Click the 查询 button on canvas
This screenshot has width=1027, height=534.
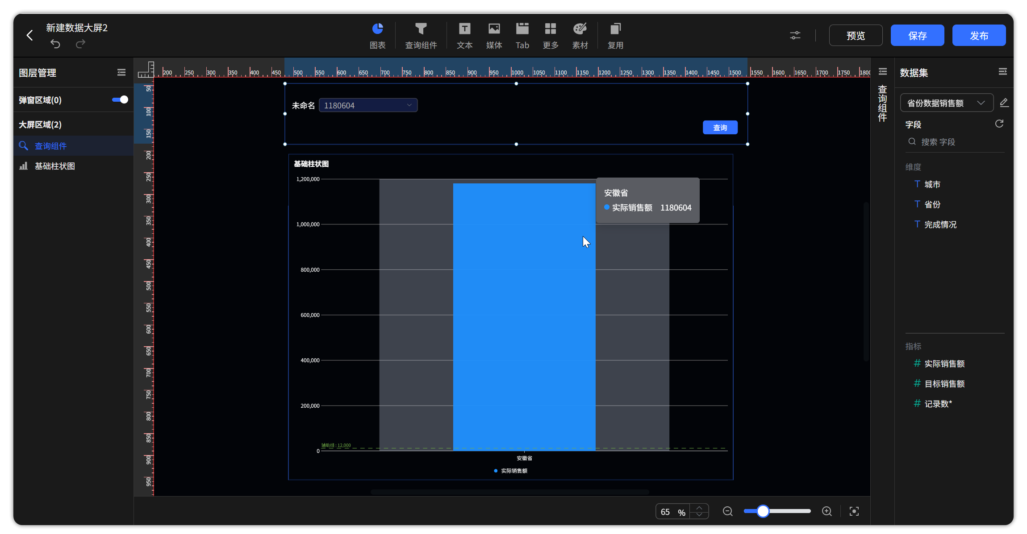click(720, 128)
